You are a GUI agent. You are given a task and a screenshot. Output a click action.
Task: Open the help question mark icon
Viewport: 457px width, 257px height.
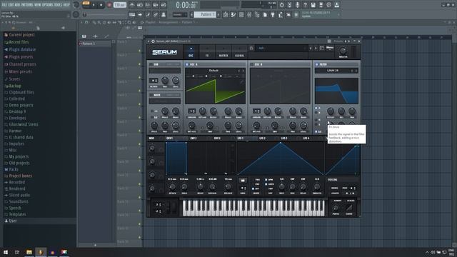[305, 5]
